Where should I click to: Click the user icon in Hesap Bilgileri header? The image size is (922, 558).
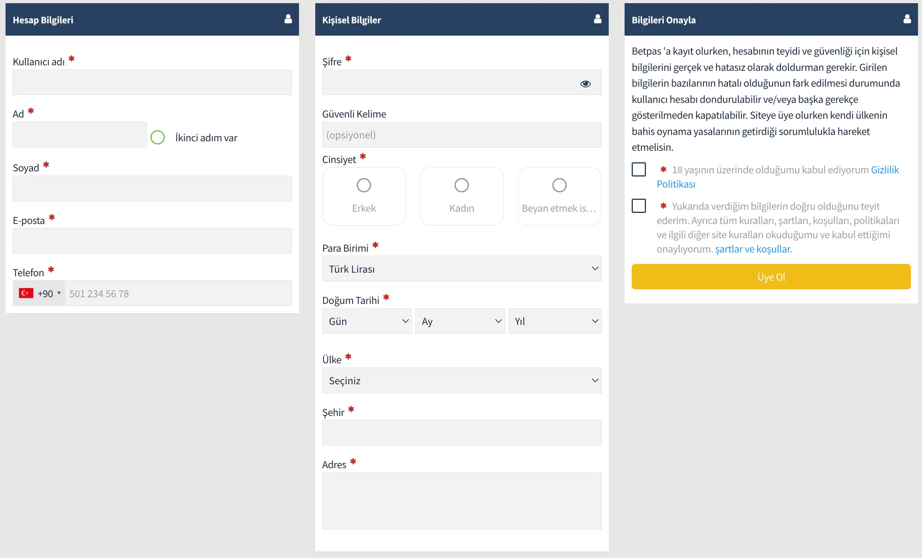288,19
